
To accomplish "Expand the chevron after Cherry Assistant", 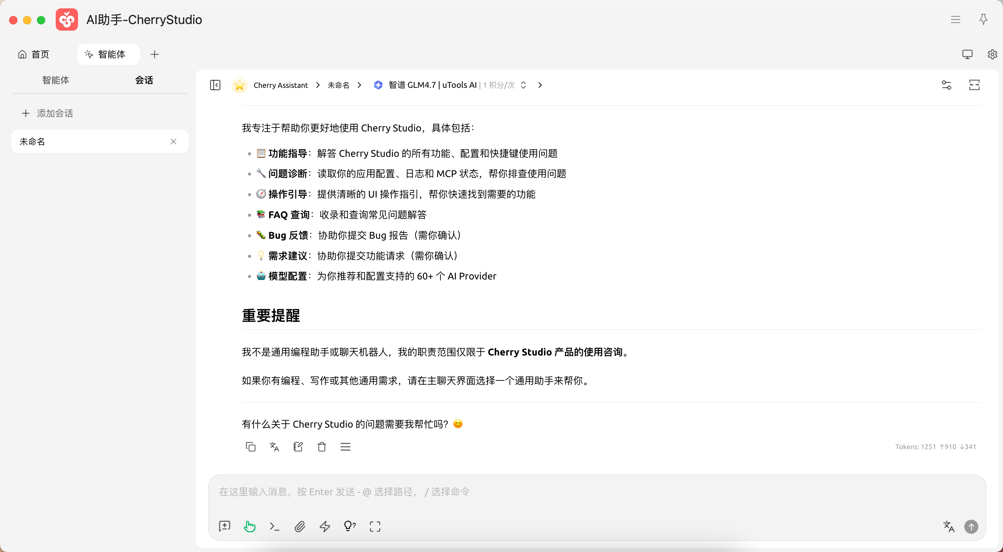I will point(318,85).
